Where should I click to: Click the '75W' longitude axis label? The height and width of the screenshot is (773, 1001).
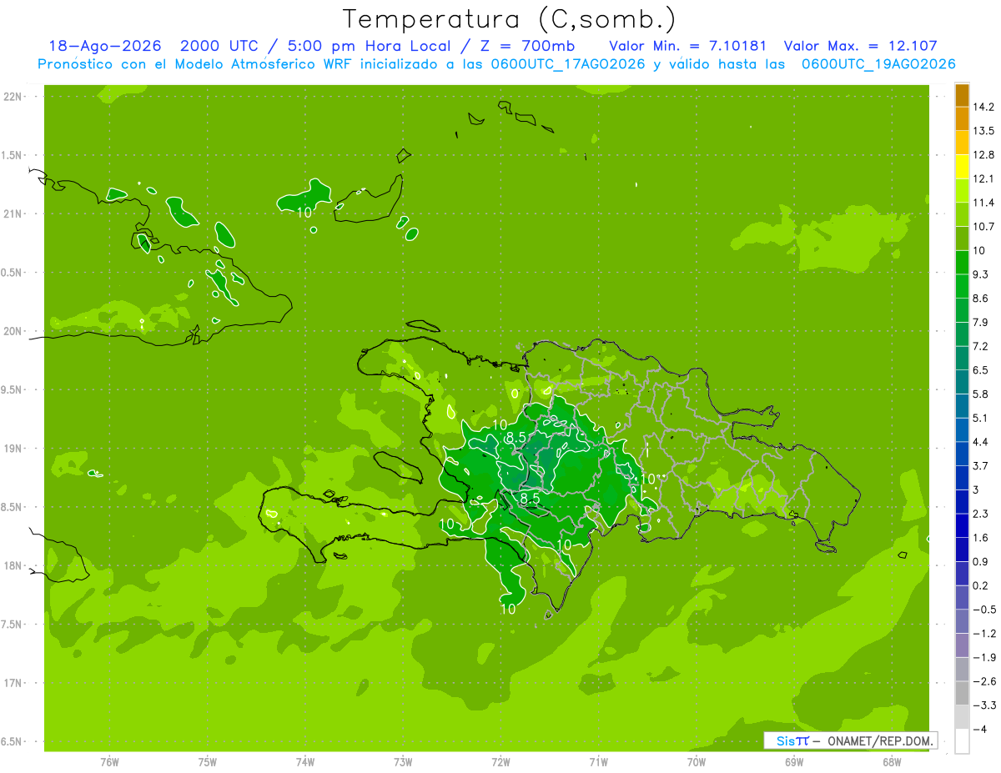tap(208, 762)
